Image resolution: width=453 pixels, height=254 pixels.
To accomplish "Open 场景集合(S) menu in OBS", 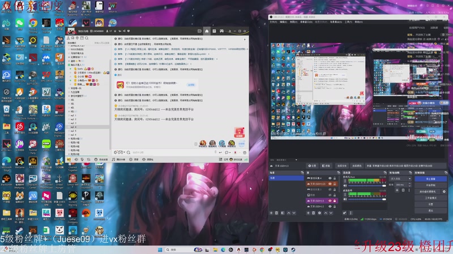I will point(336,22).
